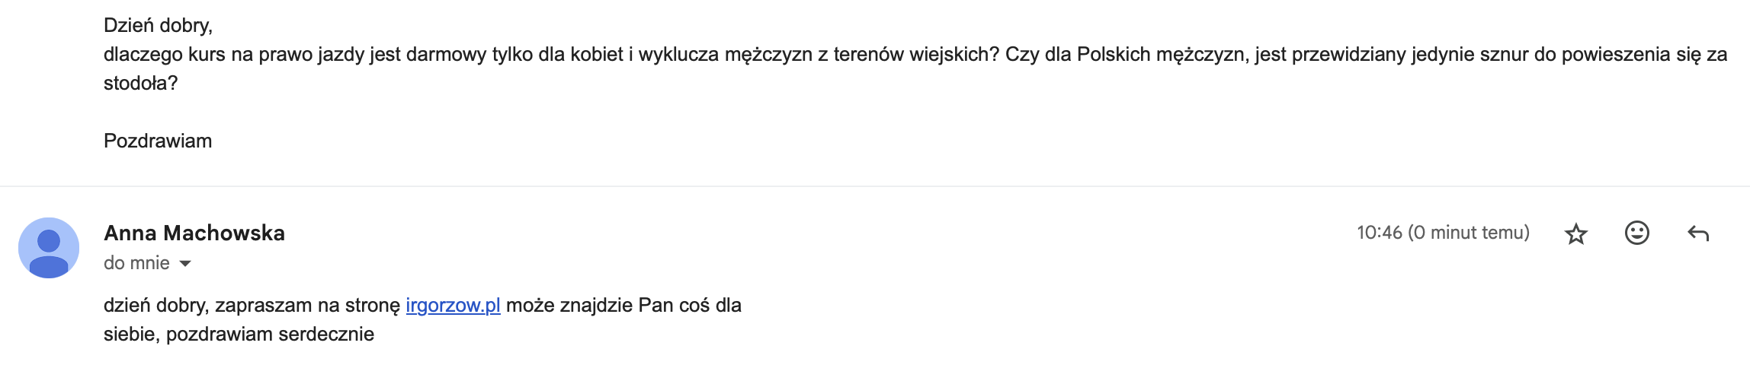The width and height of the screenshot is (1750, 365).
Task: Click the 10:46 timestamp
Action: [x=1379, y=233]
